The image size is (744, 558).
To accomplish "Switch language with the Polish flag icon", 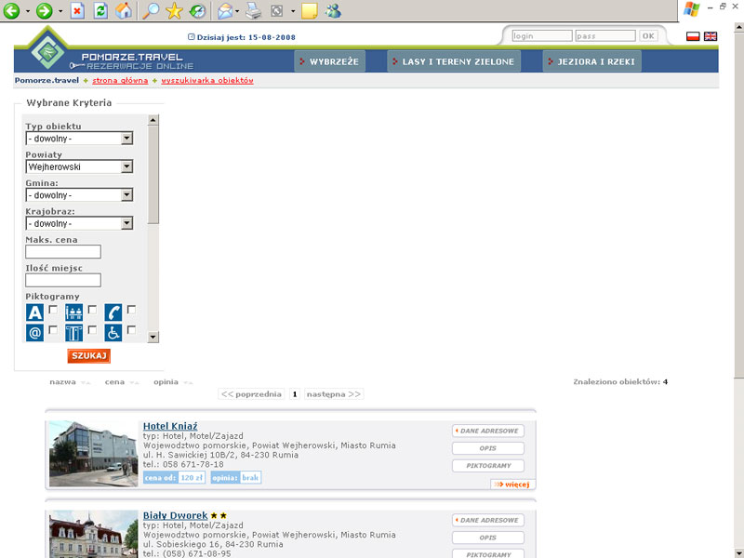I will [x=693, y=36].
